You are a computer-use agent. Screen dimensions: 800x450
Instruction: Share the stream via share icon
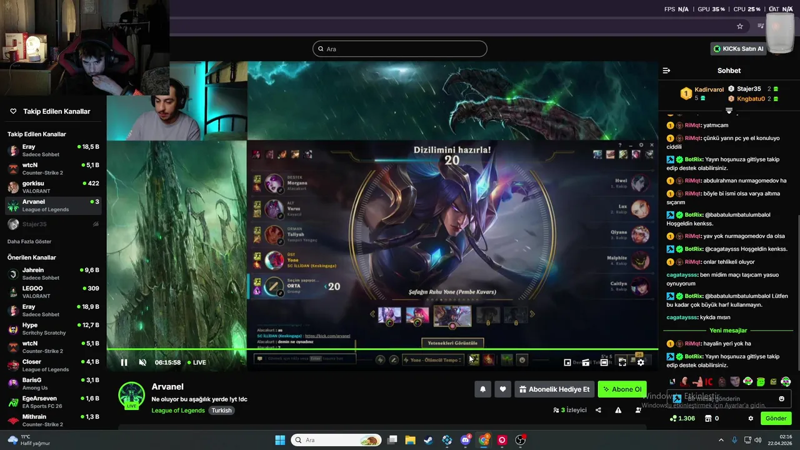[598, 410]
